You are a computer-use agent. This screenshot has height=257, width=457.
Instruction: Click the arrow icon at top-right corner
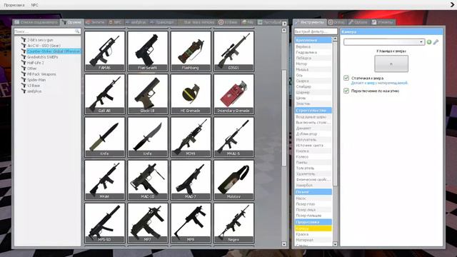(453, 5)
